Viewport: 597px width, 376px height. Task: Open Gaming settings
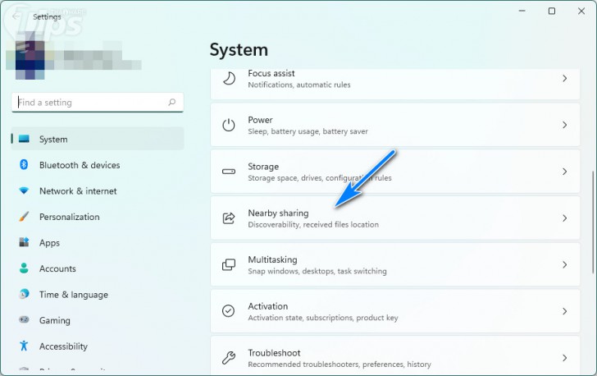(x=98, y=320)
